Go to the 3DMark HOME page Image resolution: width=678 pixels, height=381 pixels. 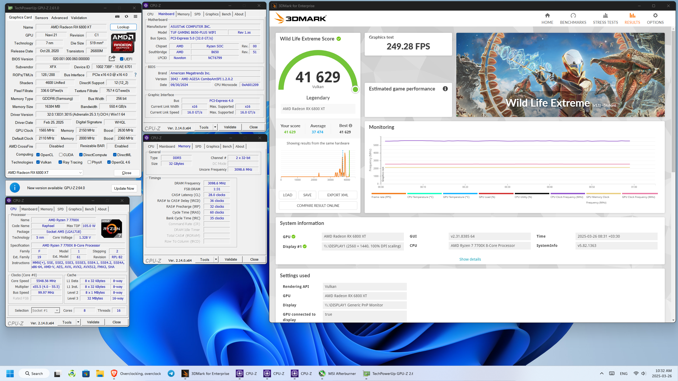click(x=547, y=19)
